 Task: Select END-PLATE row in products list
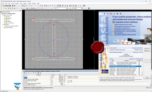click(125, 72)
